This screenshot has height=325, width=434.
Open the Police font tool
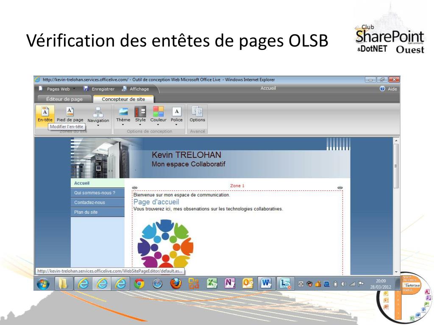click(177, 115)
